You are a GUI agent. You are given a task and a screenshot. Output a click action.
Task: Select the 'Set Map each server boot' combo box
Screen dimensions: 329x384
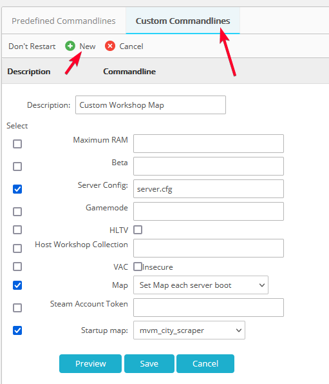[x=201, y=285]
